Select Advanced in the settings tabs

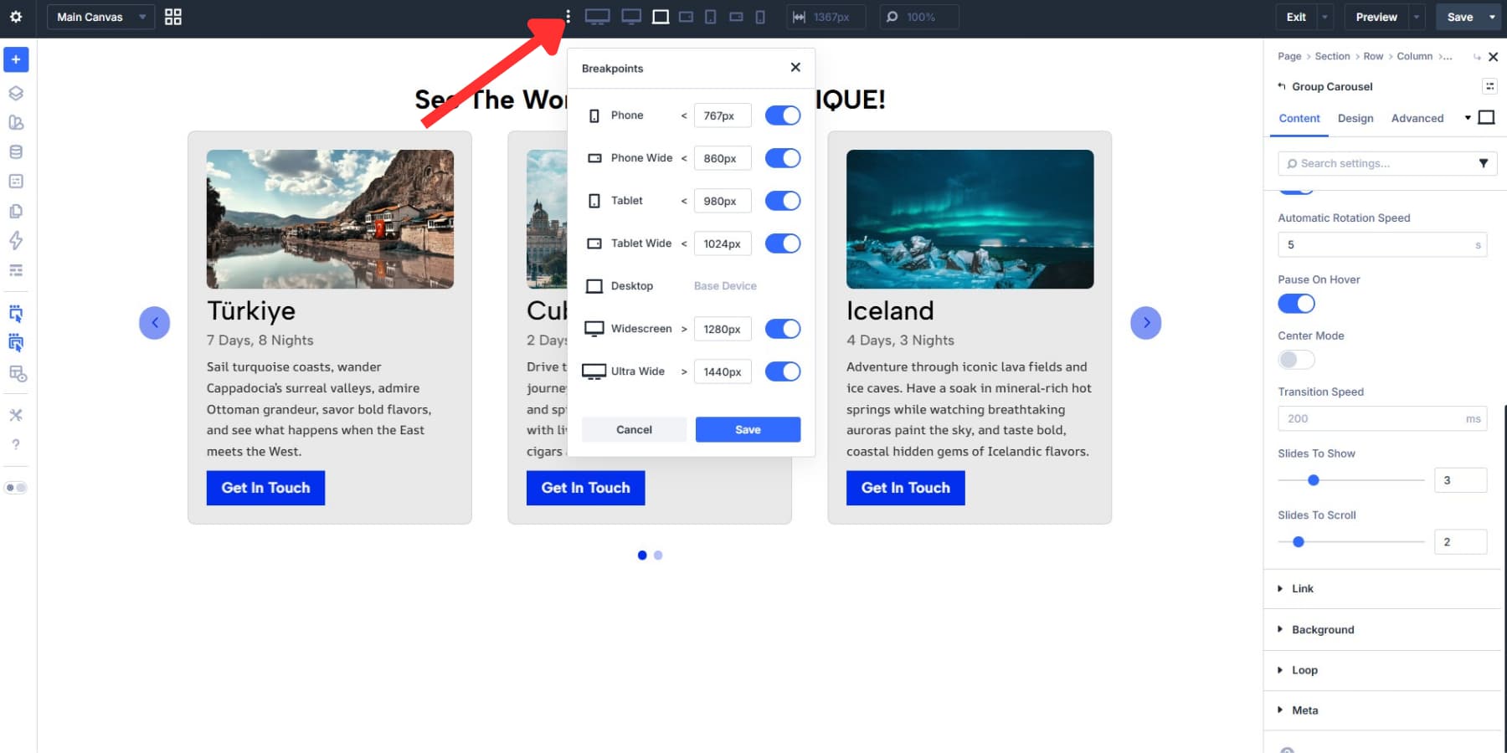click(x=1417, y=118)
